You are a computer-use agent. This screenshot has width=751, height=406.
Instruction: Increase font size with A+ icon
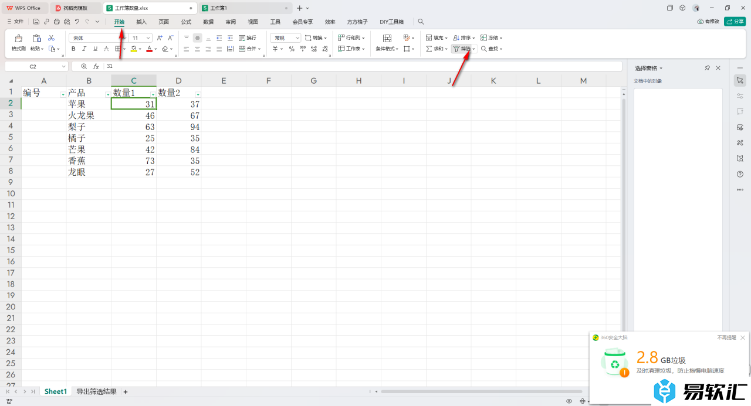pos(160,37)
